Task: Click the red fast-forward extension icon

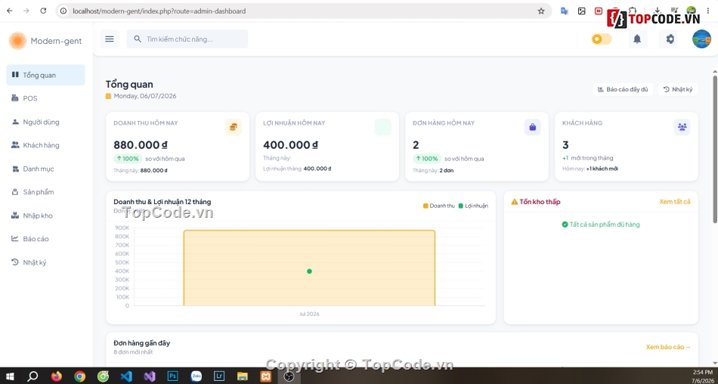Action: pyautogui.click(x=599, y=11)
